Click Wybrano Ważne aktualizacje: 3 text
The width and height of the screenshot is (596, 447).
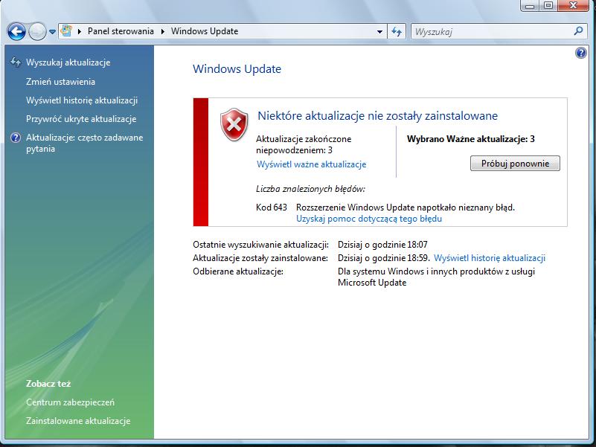[x=471, y=139]
